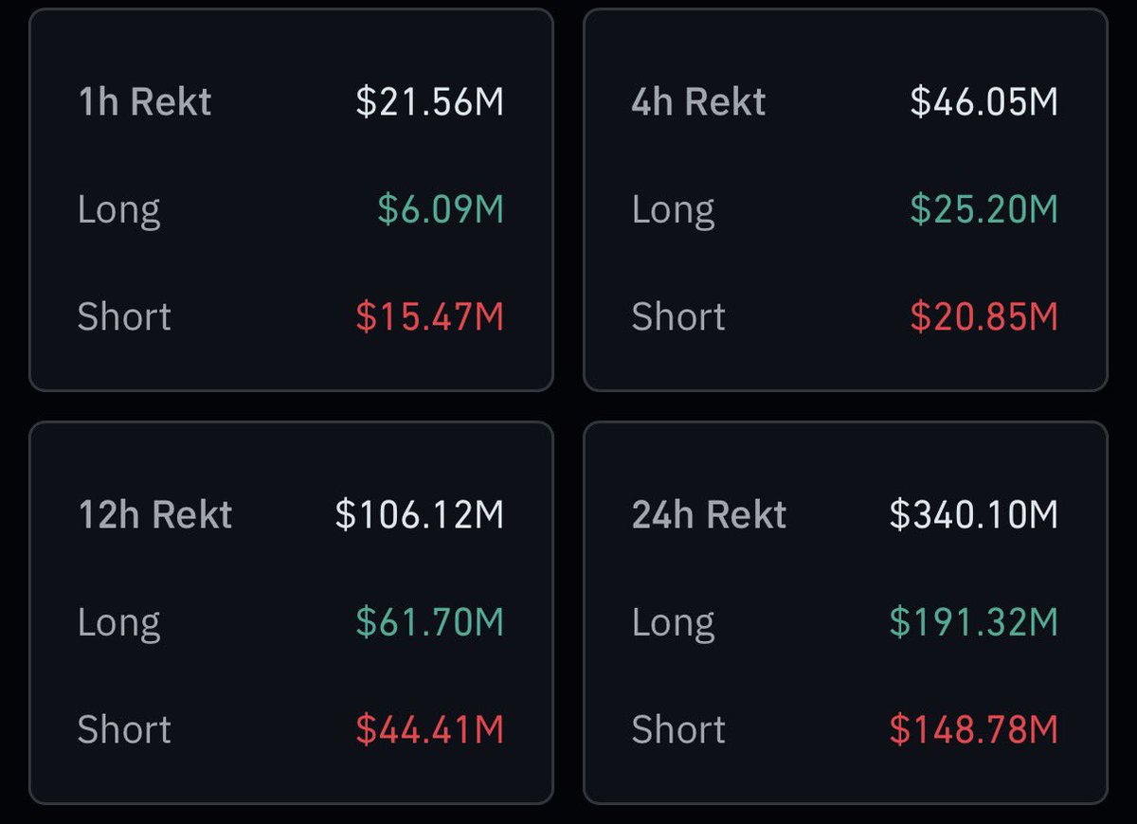
Task: Click the Short label in 24h card
Action: coord(678,729)
